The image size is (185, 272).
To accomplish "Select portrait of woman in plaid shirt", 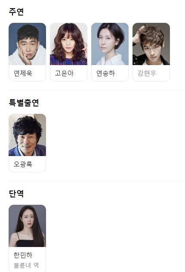I will tap(68, 44).
